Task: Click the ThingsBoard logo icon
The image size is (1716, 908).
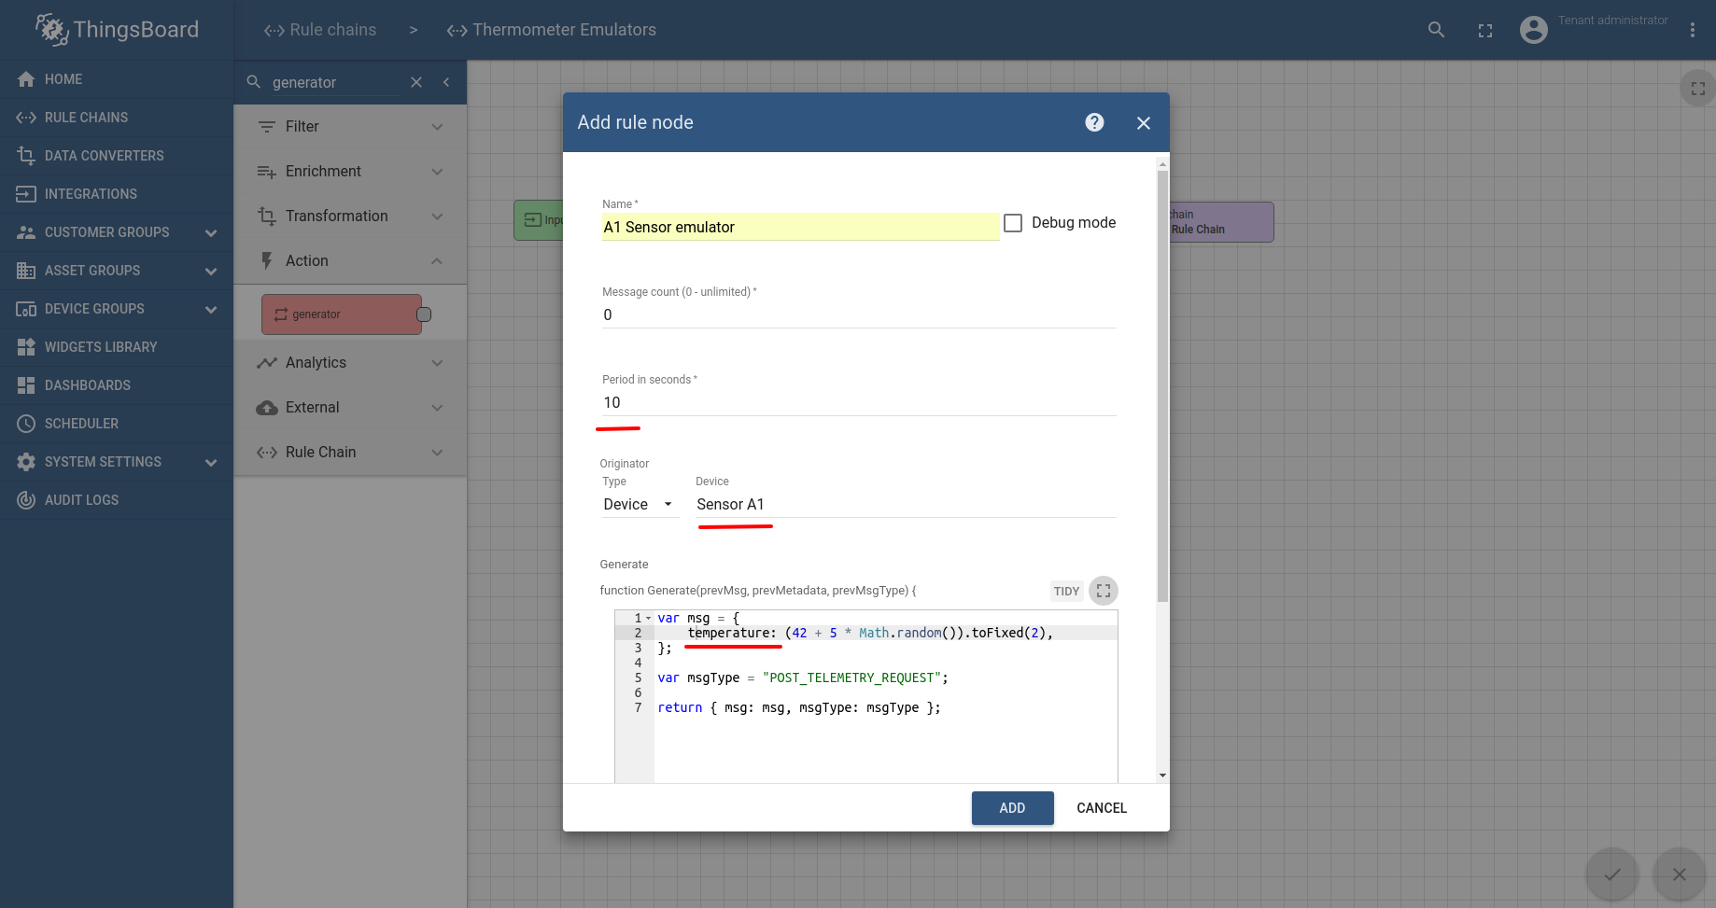Action: (51, 29)
